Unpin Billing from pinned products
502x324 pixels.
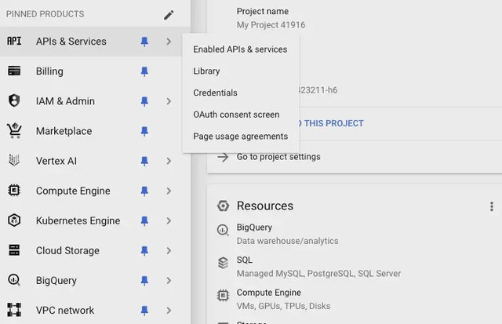point(144,71)
